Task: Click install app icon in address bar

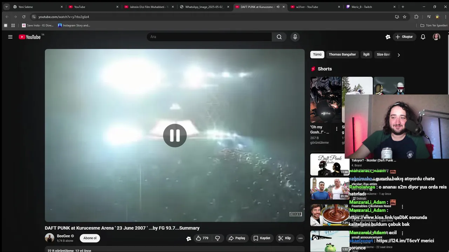Action: [397, 17]
